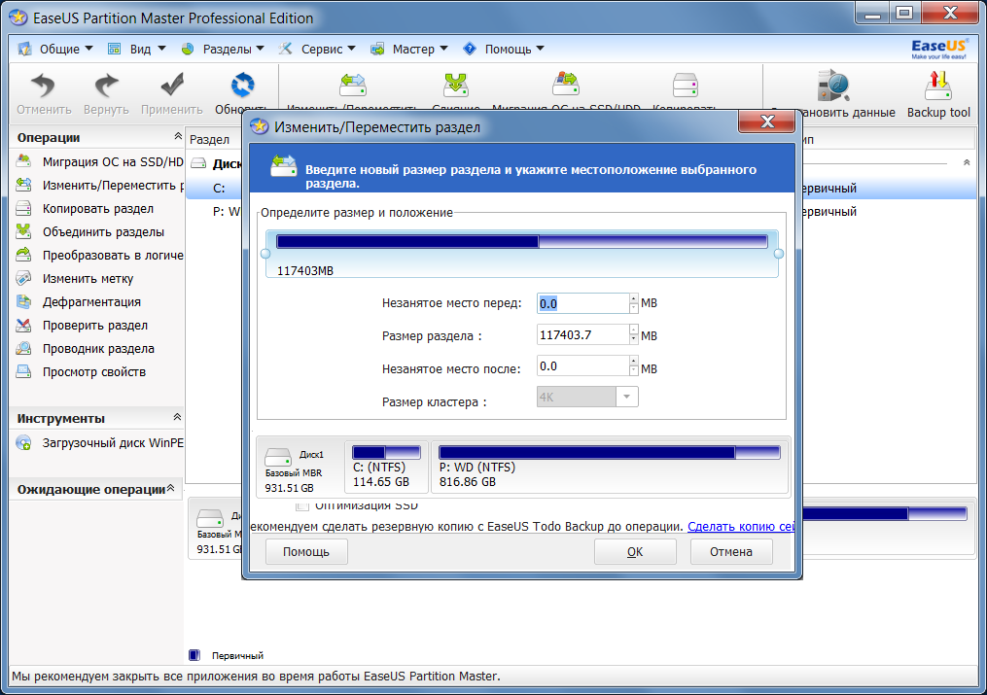Select Преобразовать в логический in the sidebar
Image resolution: width=987 pixels, height=695 pixels.
click(x=98, y=255)
